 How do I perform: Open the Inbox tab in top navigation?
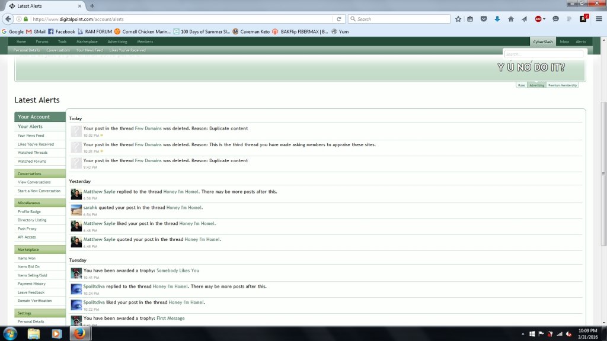coord(564,41)
